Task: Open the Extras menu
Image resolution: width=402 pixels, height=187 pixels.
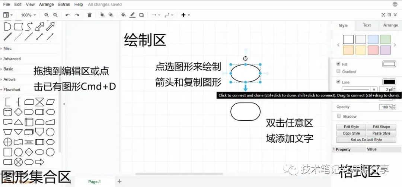Action: pyautogui.click(x=64, y=4)
